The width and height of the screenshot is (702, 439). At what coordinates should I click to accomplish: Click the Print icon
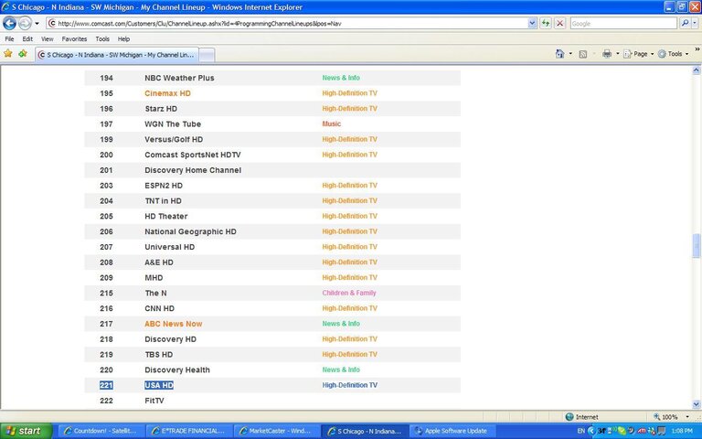(x=607, y=54)
